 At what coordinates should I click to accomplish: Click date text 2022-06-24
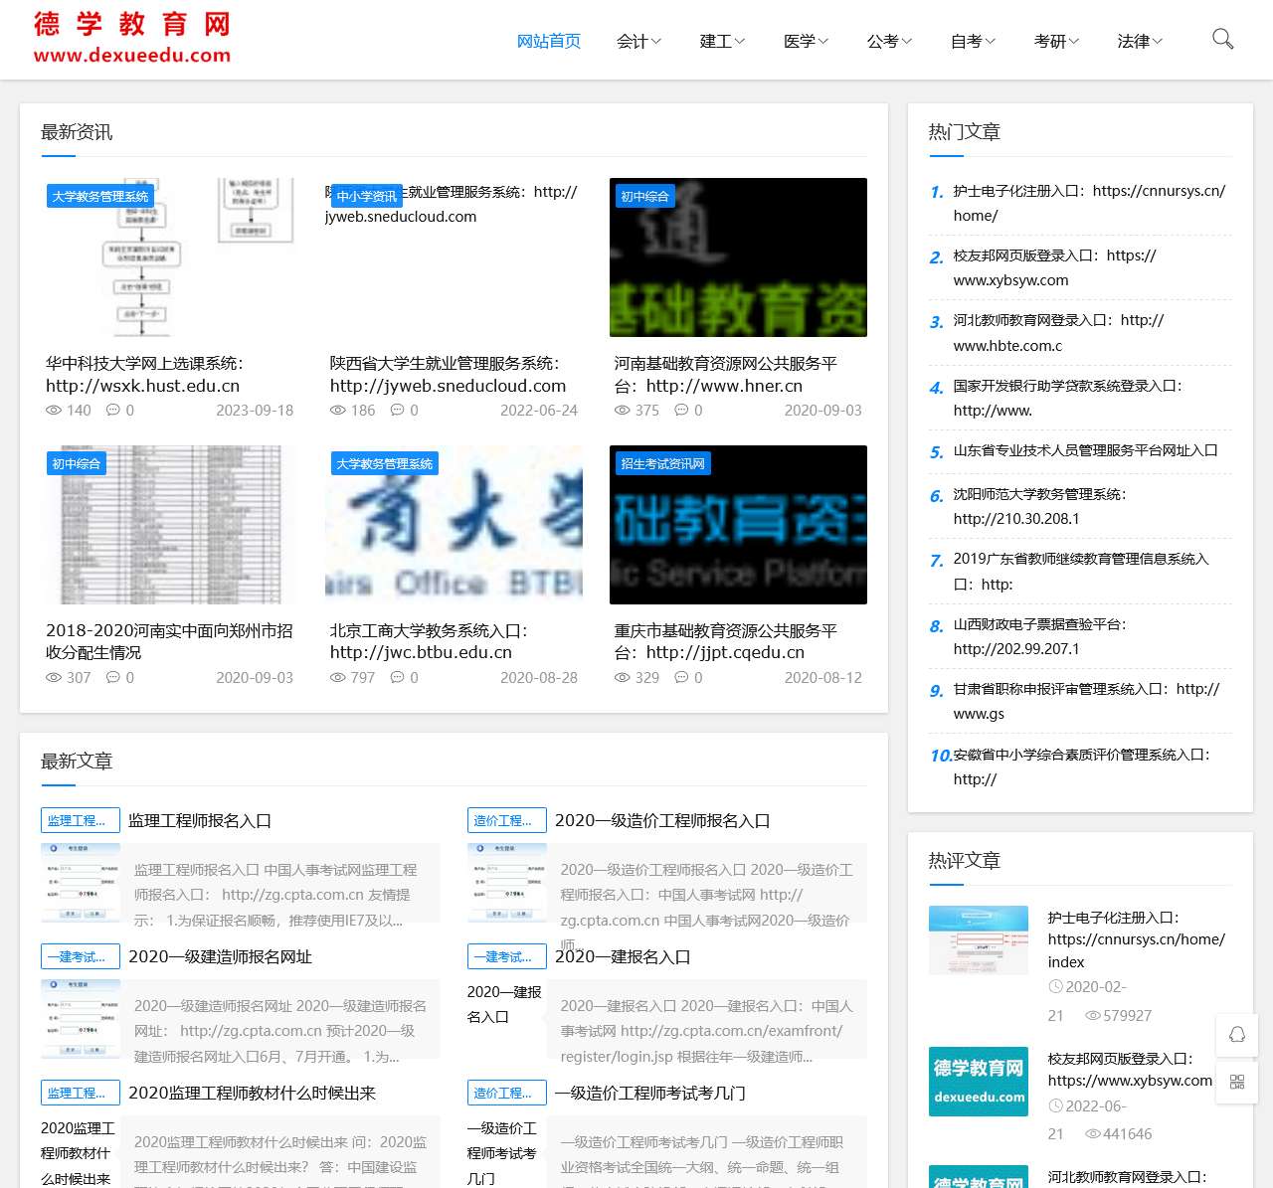(x=539, y=410)
